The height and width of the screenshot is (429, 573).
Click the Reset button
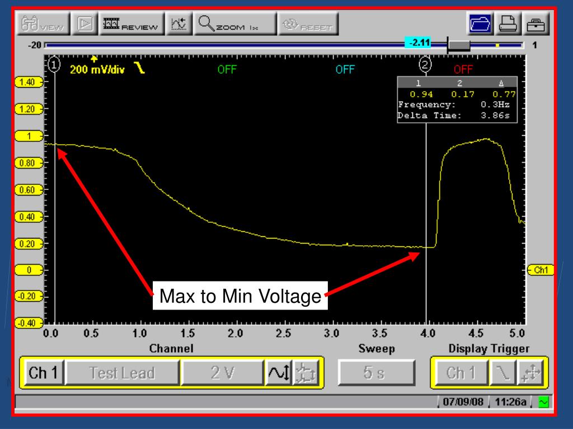(308, 24)
